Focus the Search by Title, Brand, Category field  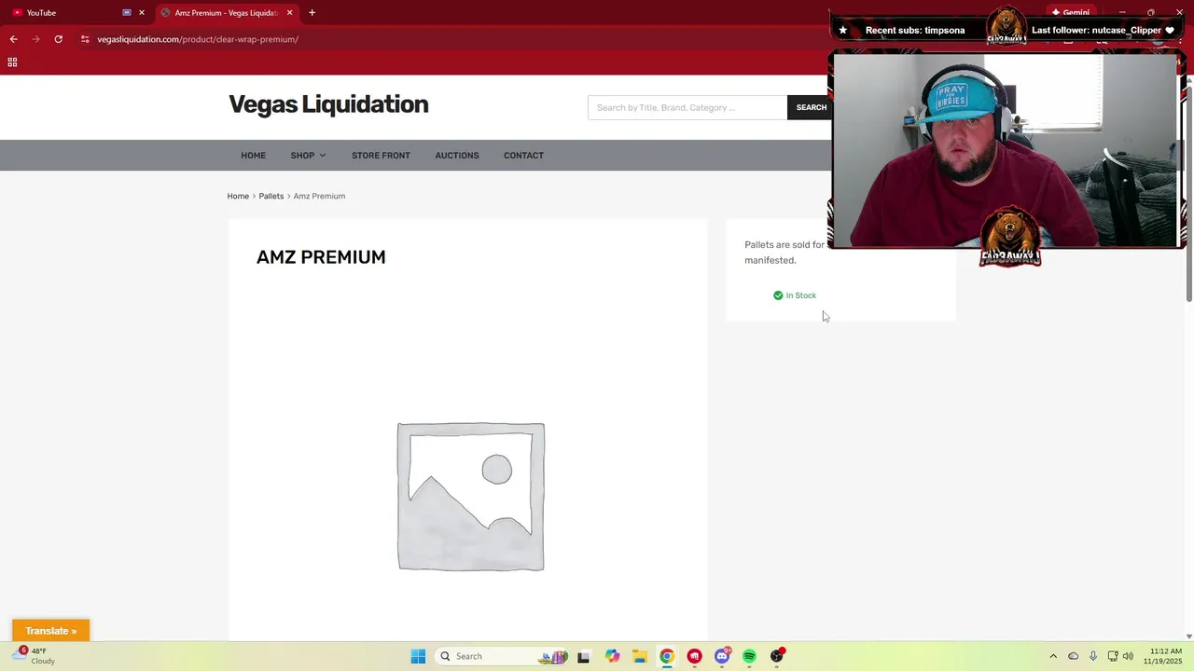[x=687, y=107]
